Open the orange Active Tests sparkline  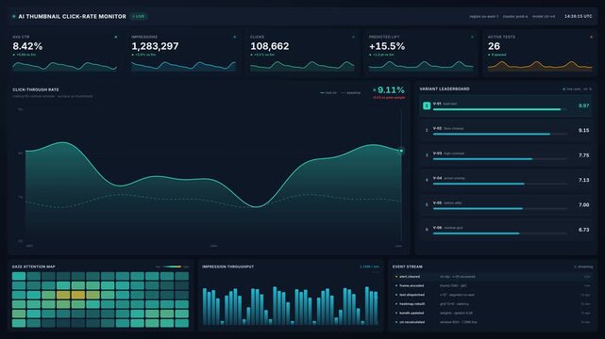point(540,66)
